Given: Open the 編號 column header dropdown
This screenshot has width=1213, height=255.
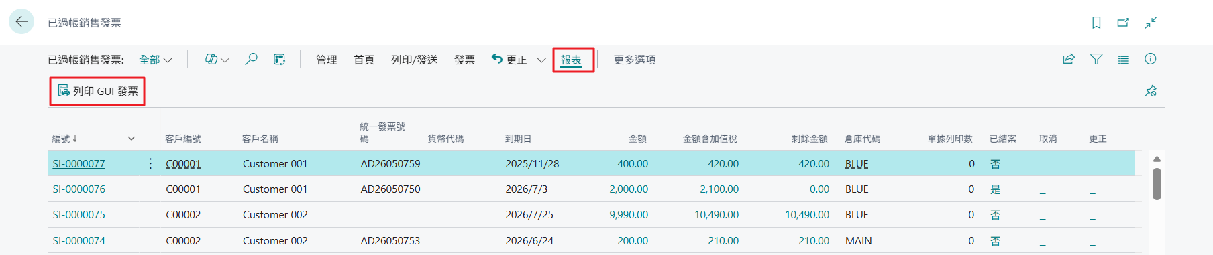Looking at the screenshot, I should 131,139.
